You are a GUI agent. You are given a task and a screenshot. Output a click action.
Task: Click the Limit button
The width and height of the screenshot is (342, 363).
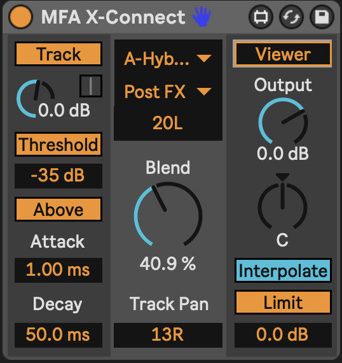283,302
